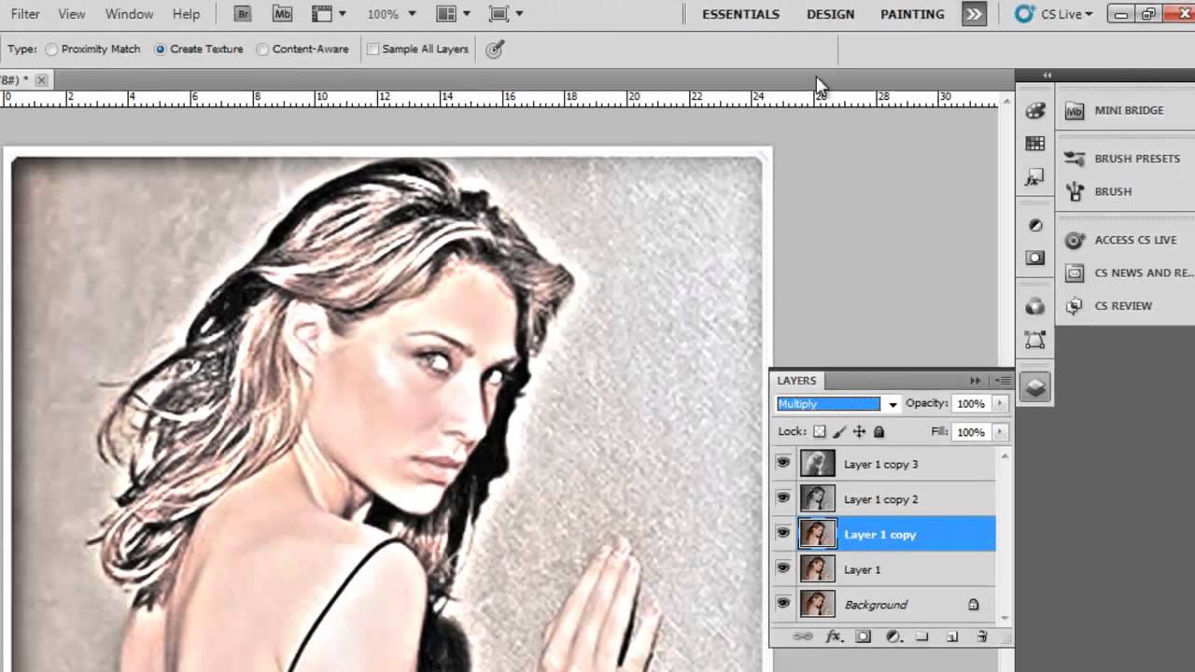This screenshot has width=1195, height=672.
Task: Open the Color panel palette icon
Action: (x=1034, y=111)
